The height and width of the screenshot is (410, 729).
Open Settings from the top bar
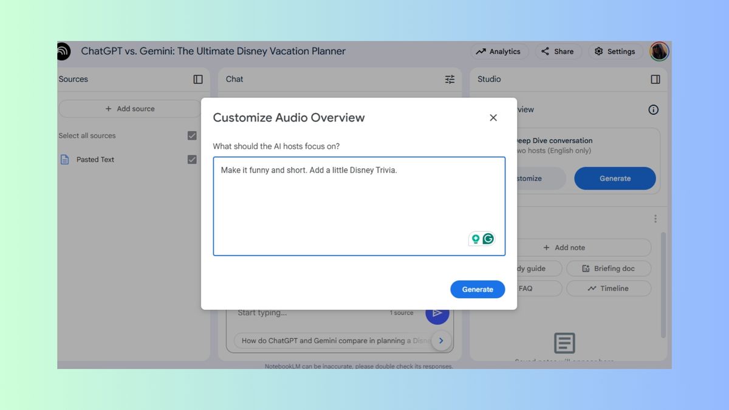point(615,51)
